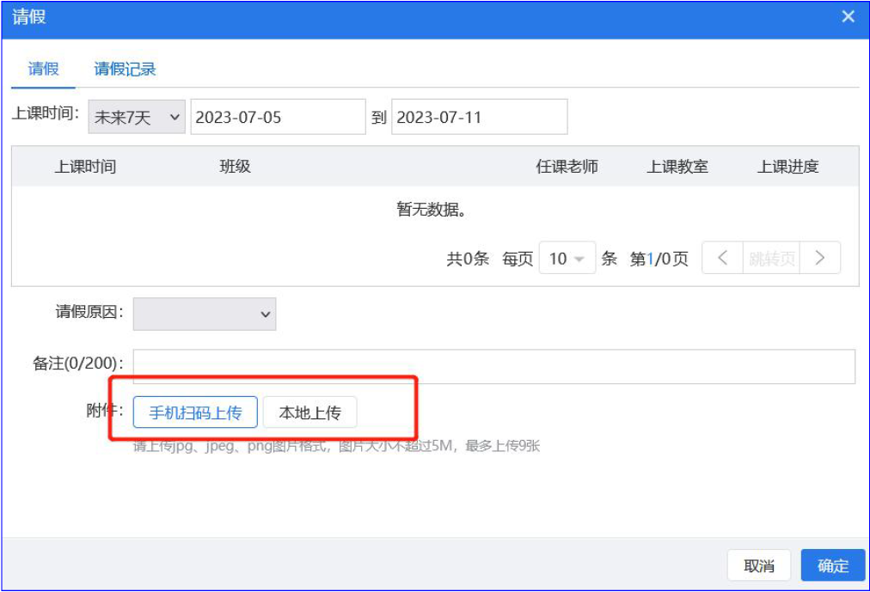Cancel with the 取消 button
Viewport: 870px width, 592px height.
pos(758,565)
